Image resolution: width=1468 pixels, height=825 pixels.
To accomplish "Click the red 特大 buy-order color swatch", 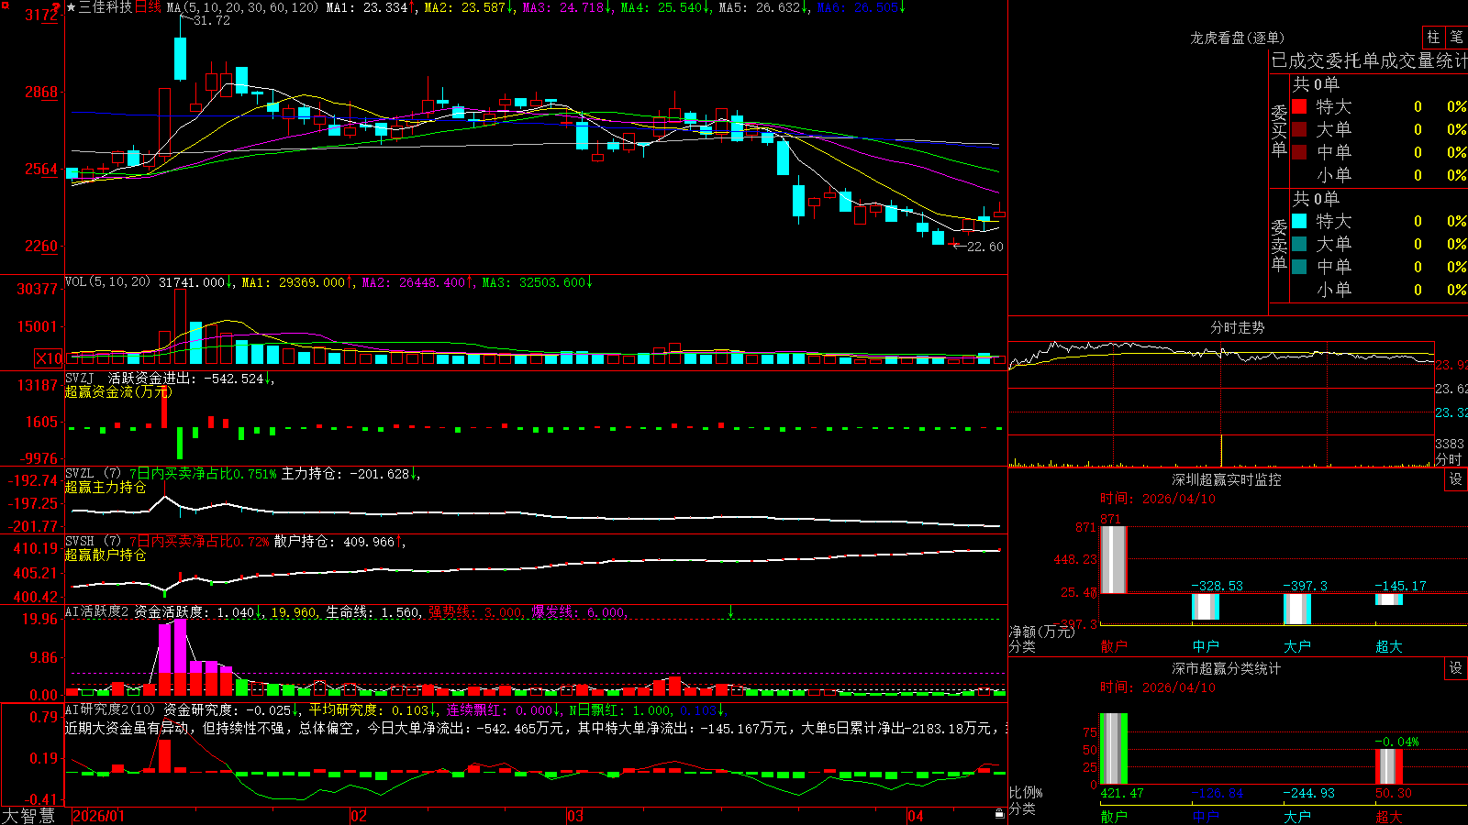I will [1299, 106].
